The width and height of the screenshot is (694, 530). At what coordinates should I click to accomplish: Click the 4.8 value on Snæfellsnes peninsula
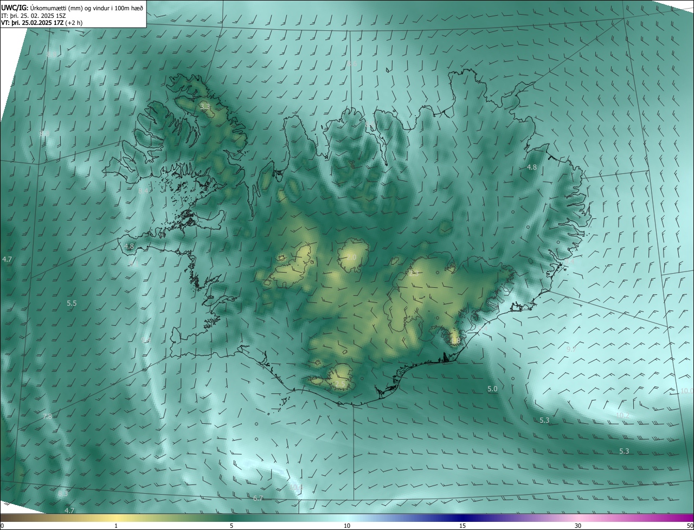[x=129, y=246]
